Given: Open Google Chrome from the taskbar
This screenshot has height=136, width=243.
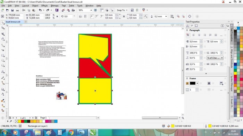Looking at the screenshot, I should click(71, 133).
